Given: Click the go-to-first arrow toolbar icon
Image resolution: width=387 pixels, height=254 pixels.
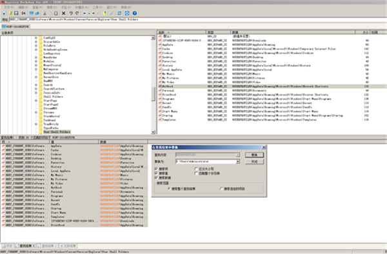Looking at the screenshot, I should pyautogui.click(x=24, y=14).
